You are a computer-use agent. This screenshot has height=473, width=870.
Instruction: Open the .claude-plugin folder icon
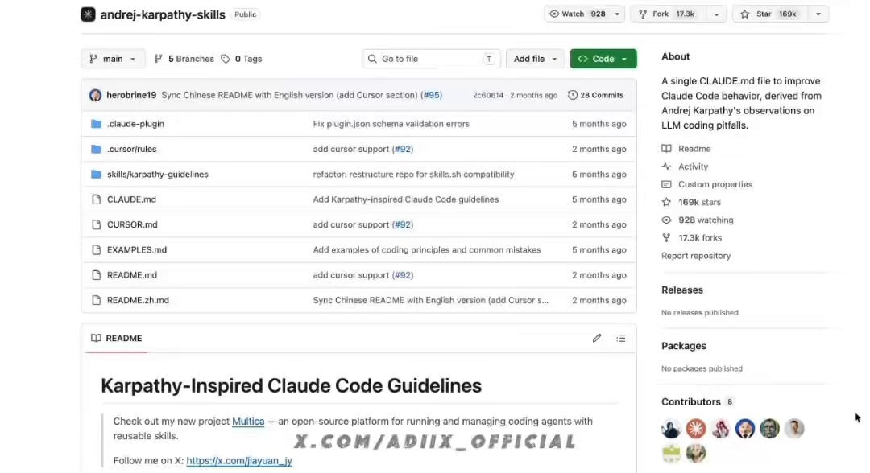[96, 124]
